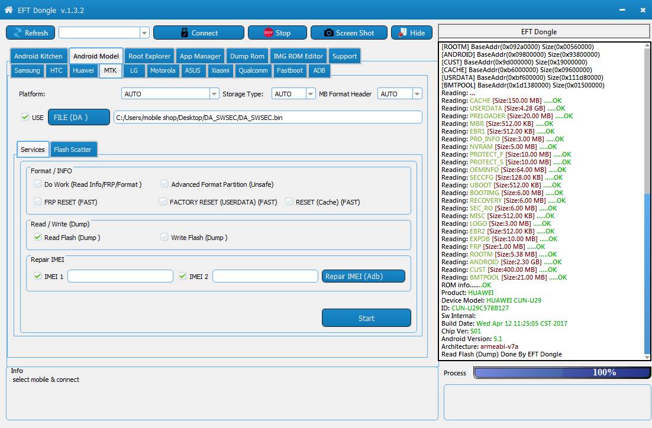Click the Refresh button
652x428 pixels.
pos(30,33)
